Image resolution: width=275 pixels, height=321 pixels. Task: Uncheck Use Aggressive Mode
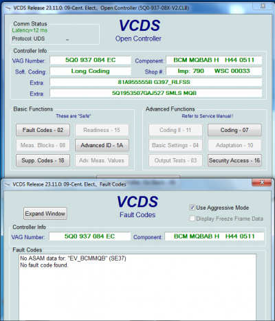coord(192,208)
